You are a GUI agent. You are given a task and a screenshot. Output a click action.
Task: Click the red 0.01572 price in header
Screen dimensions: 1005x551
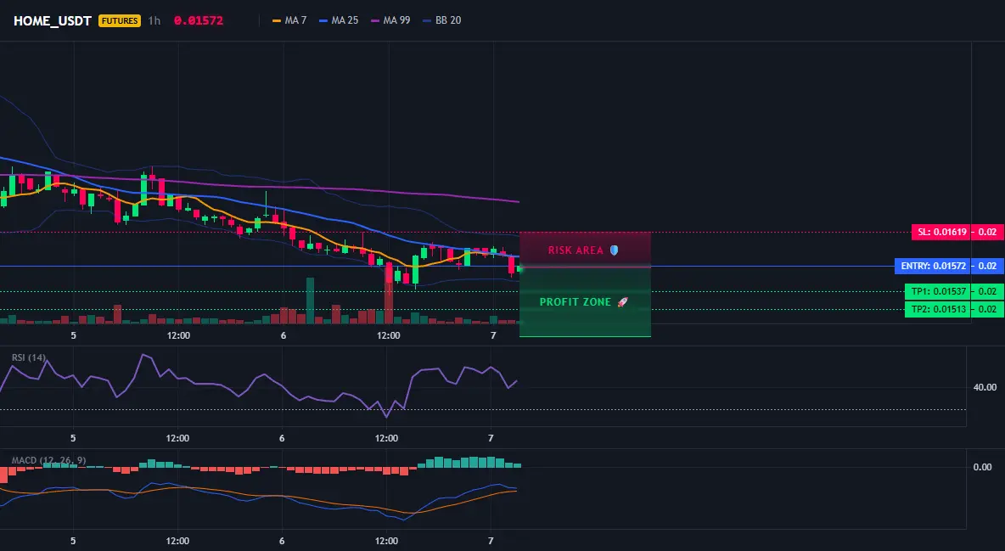click(199, 20)
